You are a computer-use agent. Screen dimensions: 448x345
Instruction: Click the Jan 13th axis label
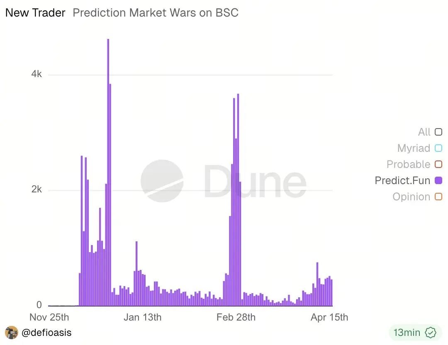pos(142,318)
